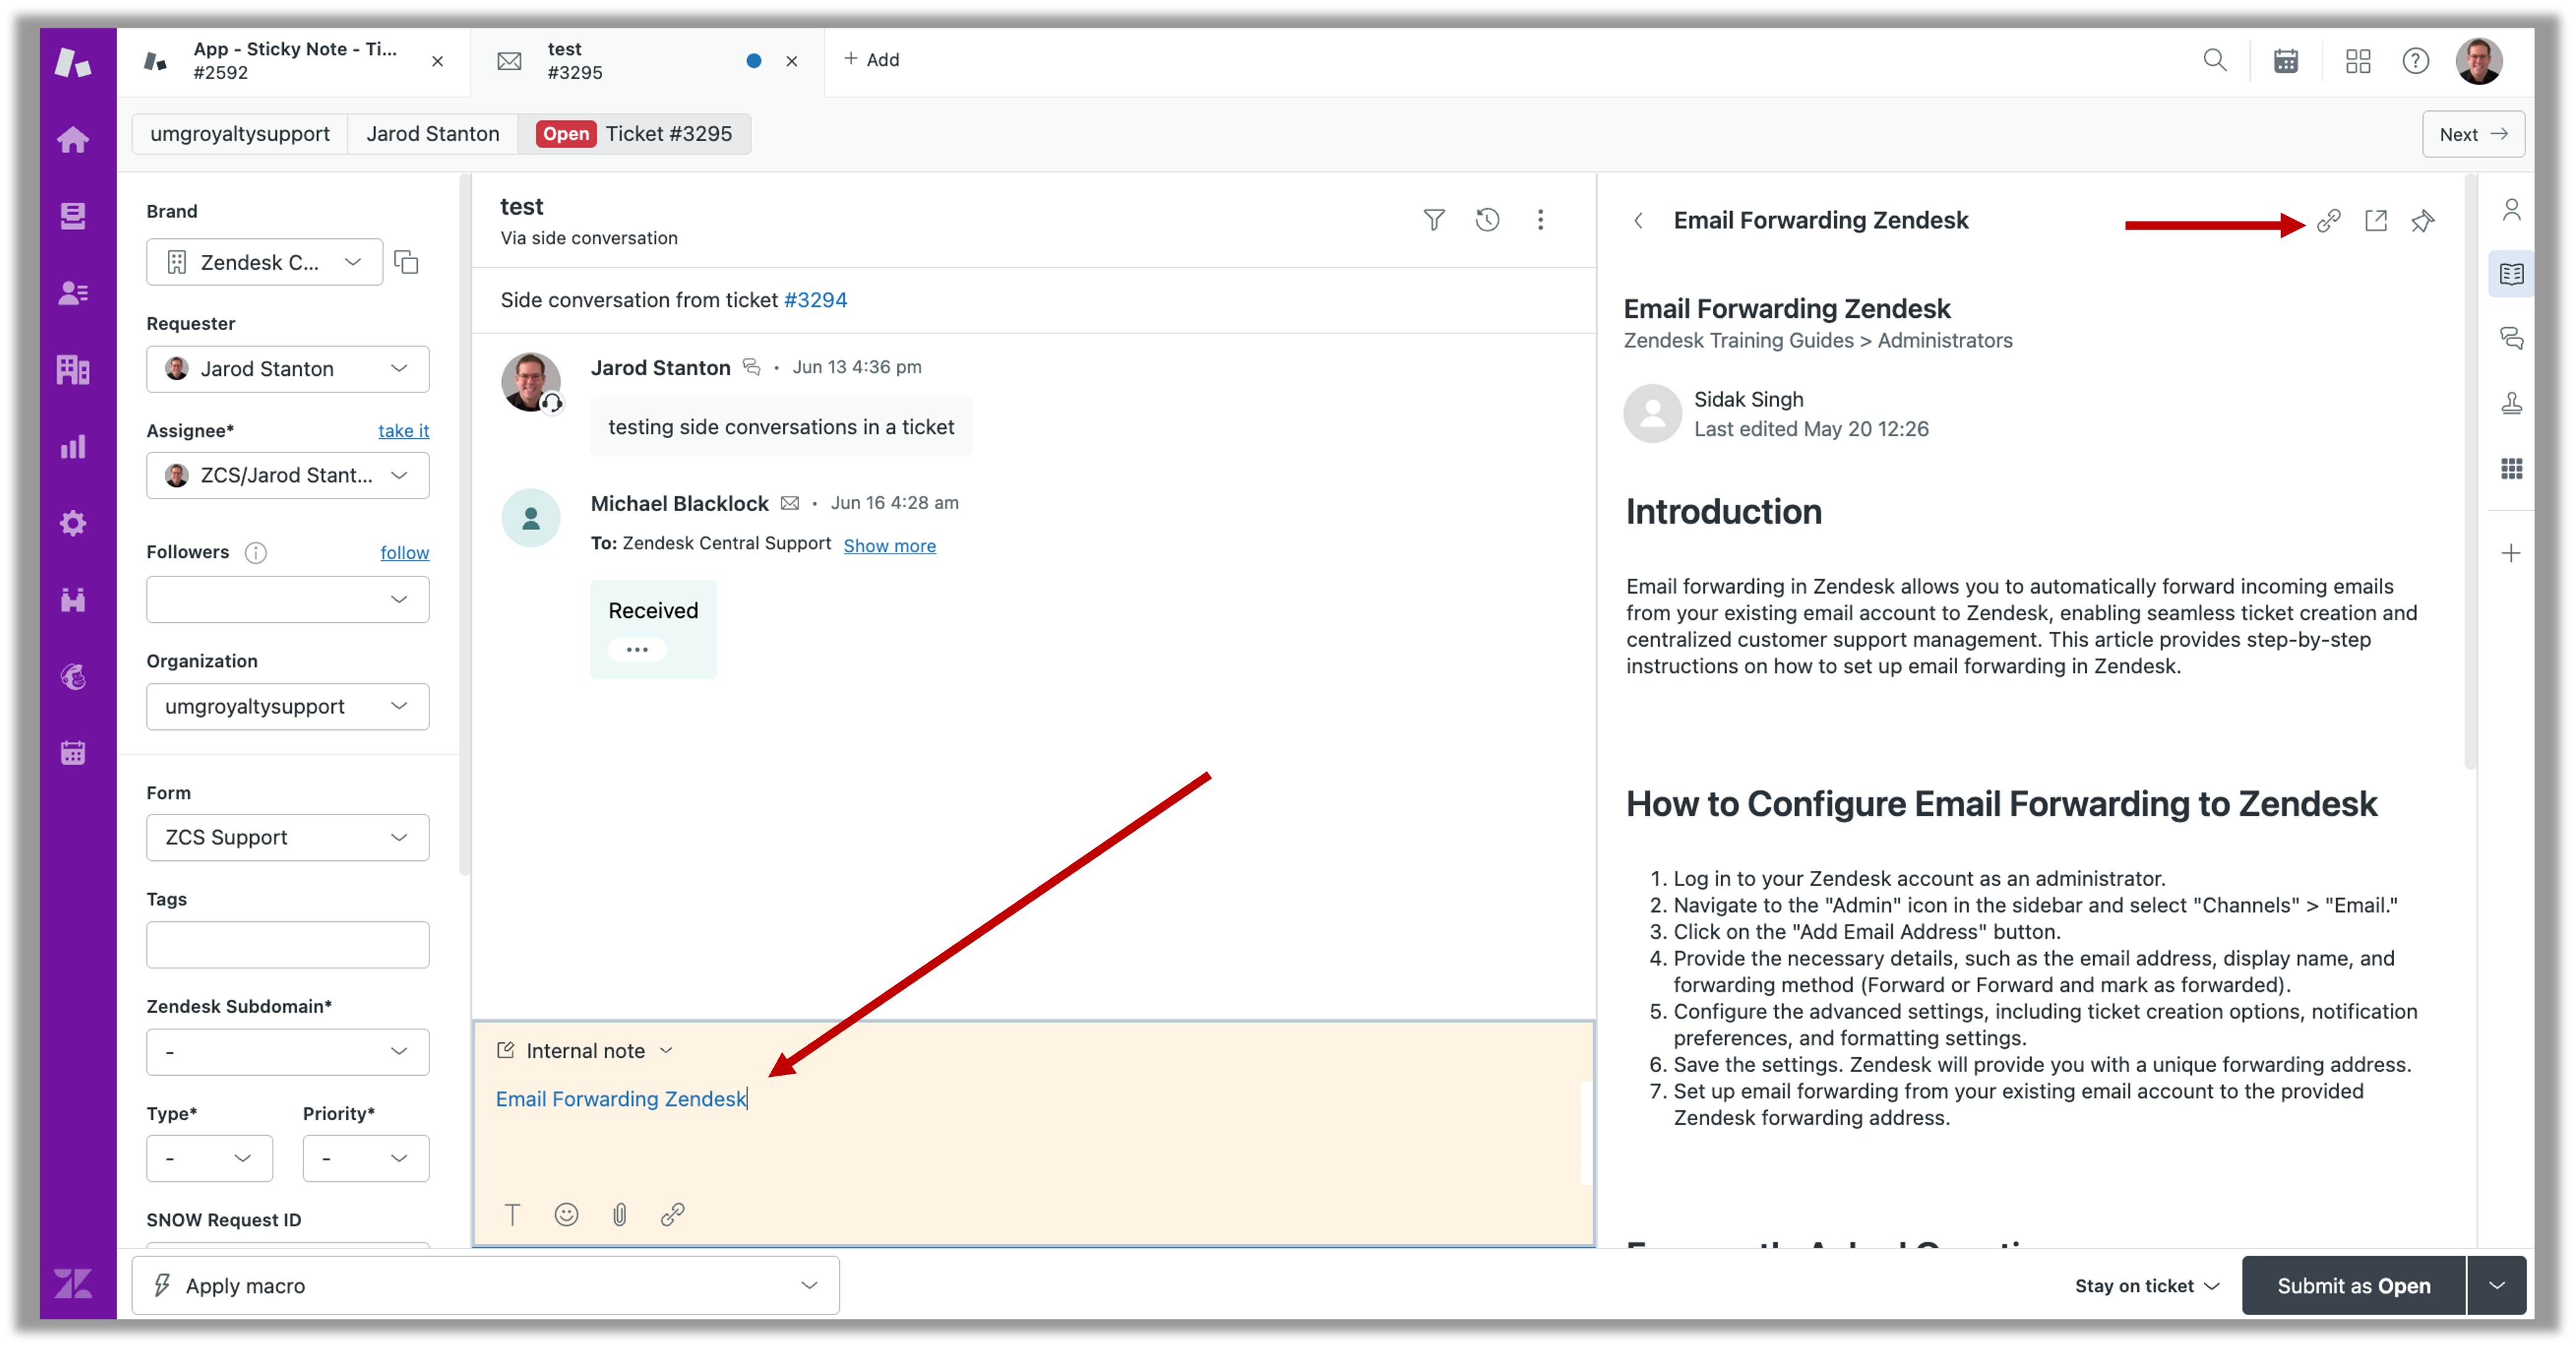
Task: Open Jarod Stanton breadcrumb tab
Action: 432,133
